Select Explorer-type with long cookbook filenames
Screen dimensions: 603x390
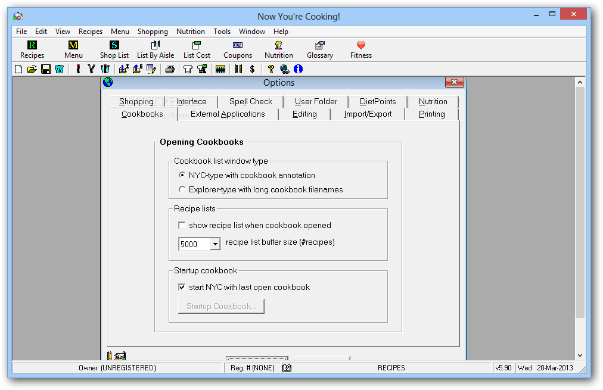261,189
